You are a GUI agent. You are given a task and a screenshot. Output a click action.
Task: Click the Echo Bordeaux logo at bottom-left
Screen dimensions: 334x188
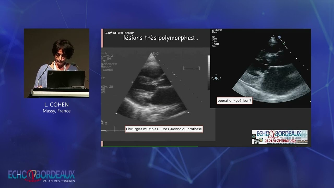42,176
